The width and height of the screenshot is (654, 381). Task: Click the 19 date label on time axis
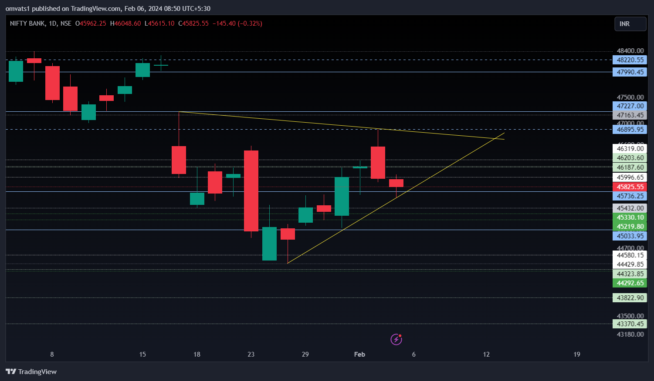click(577, 354)
